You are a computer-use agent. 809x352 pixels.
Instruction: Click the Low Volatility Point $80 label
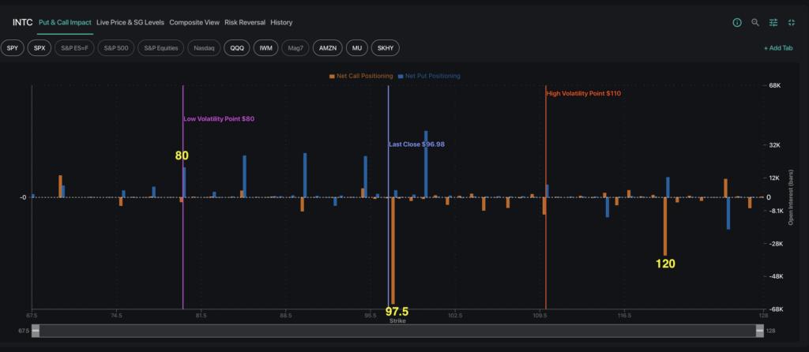[x=220, y=118]
